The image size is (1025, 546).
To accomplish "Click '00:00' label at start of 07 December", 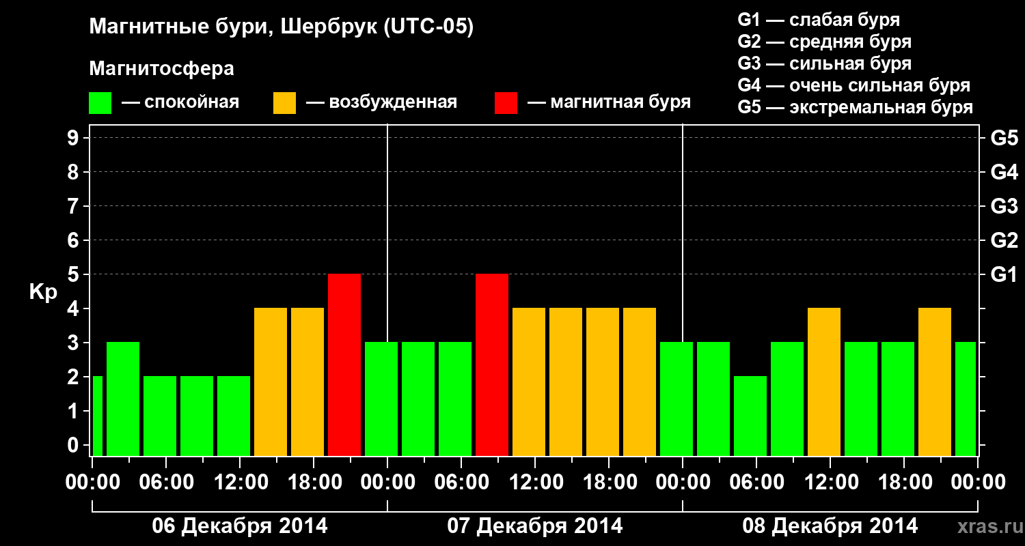I will point(387,483).
